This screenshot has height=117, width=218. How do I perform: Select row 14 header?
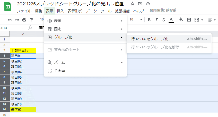click(5, 110)
